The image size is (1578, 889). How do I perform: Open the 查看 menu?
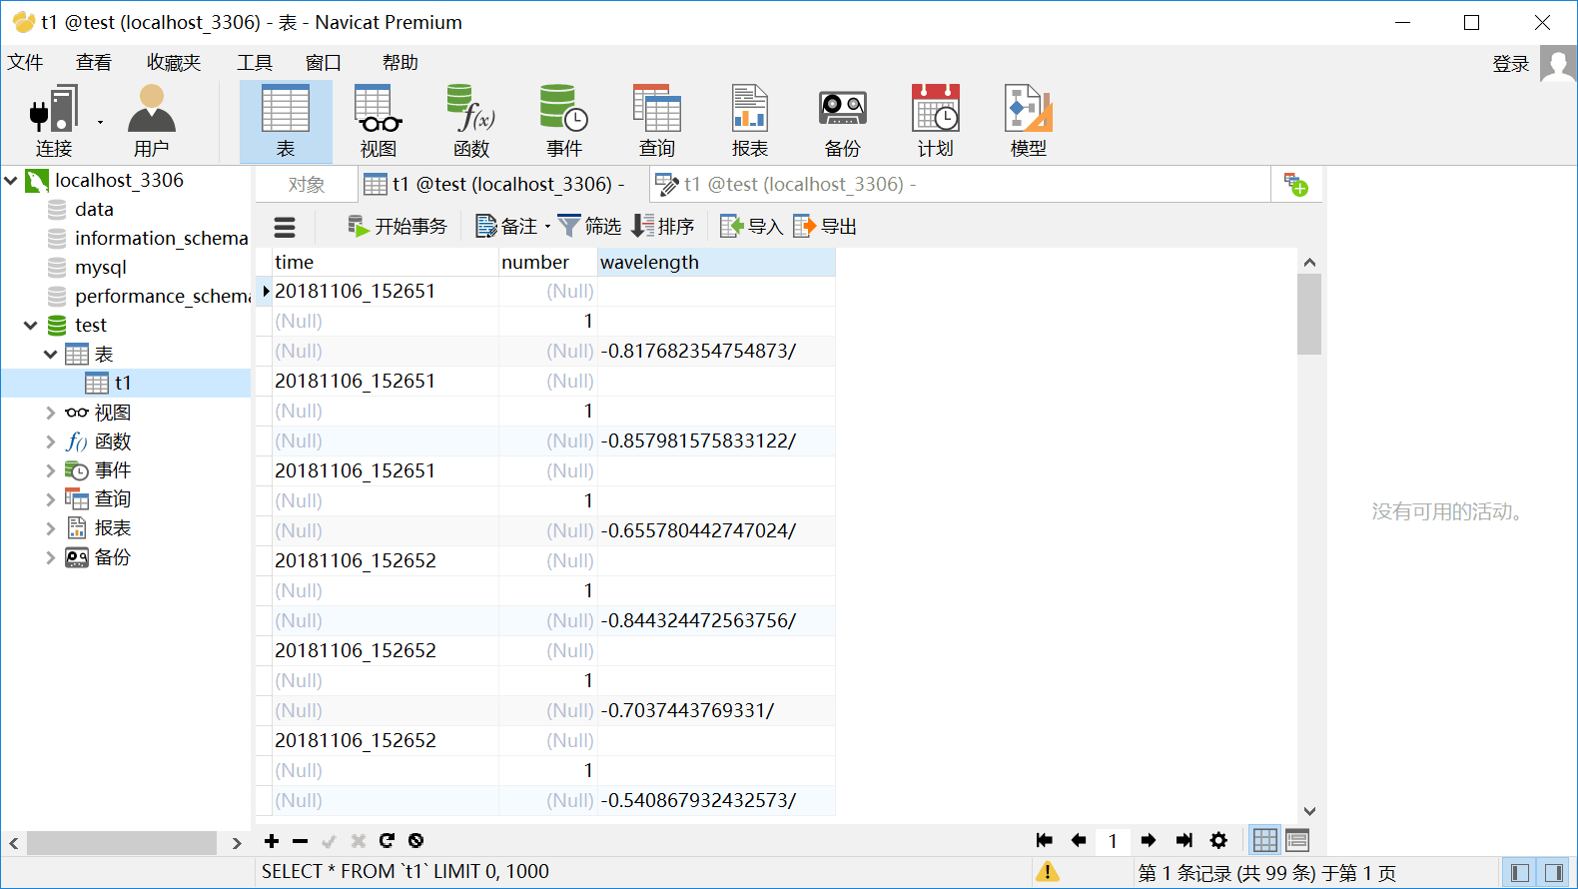click(x=94, y=63)
